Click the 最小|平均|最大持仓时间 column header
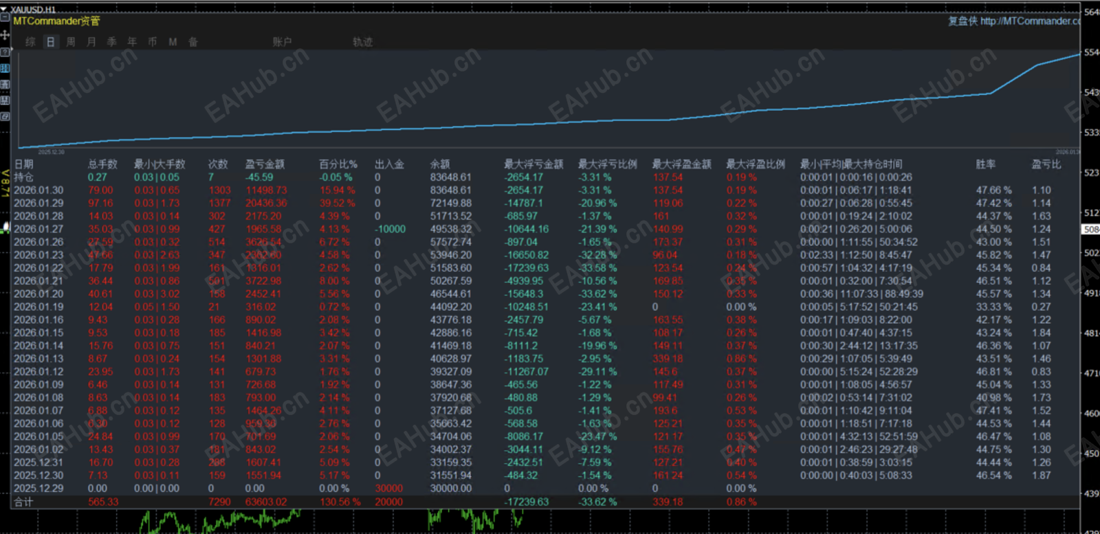This screenshot has width=1100, height=534. coord(851,164)
